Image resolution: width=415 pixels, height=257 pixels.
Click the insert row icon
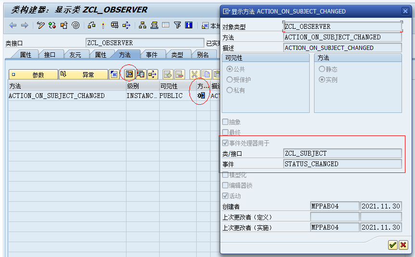(168, 74)
